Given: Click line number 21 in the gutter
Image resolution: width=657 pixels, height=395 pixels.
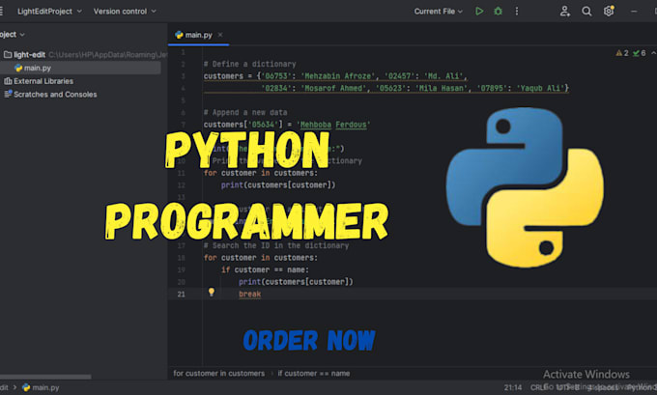Looking at the screenshot, I should pos(181,294).
